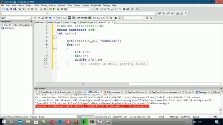This screenshot has width=223, height=125.
Task: Click the Save all files icon
Action: [15, 9]
